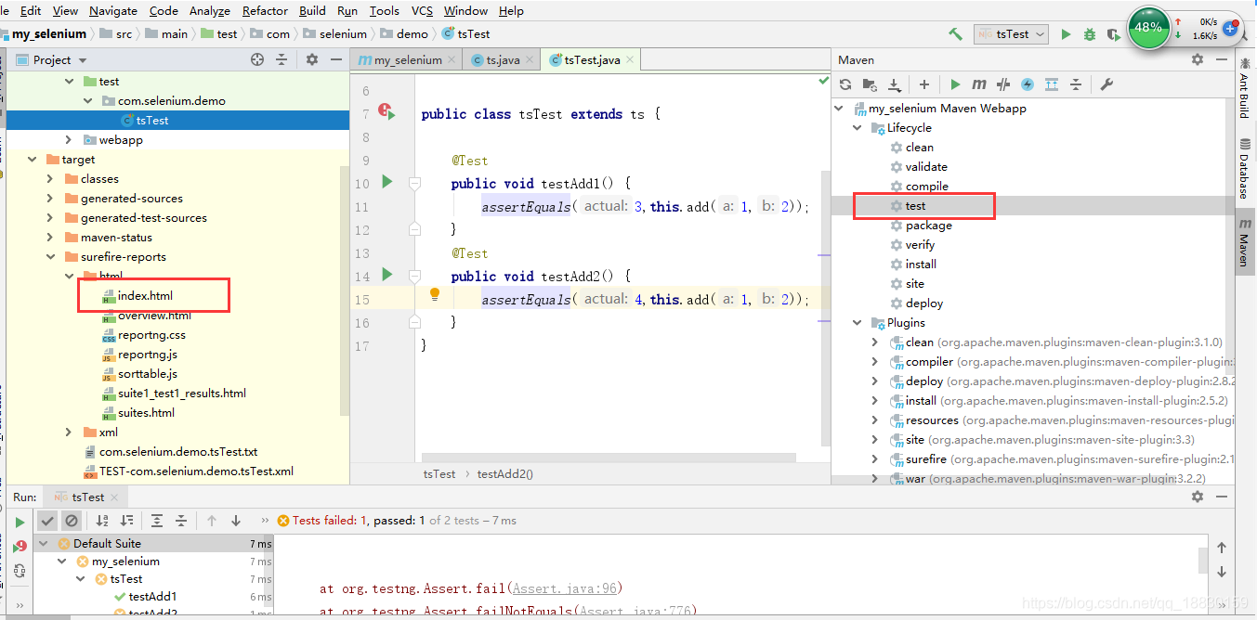Open Run panel gear settings
Screen dimensions: 1257x620
[1198, 497]
